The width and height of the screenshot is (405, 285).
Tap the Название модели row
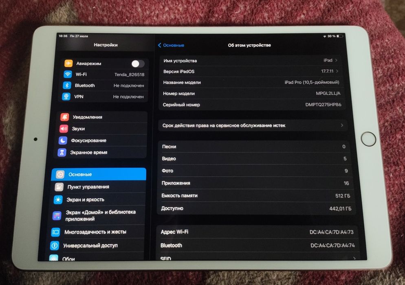pos(251,82)
